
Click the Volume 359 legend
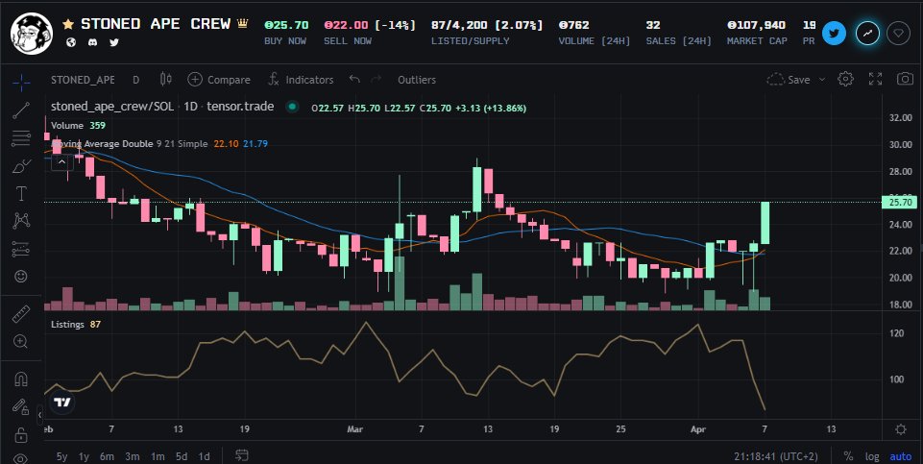(79, 126)
